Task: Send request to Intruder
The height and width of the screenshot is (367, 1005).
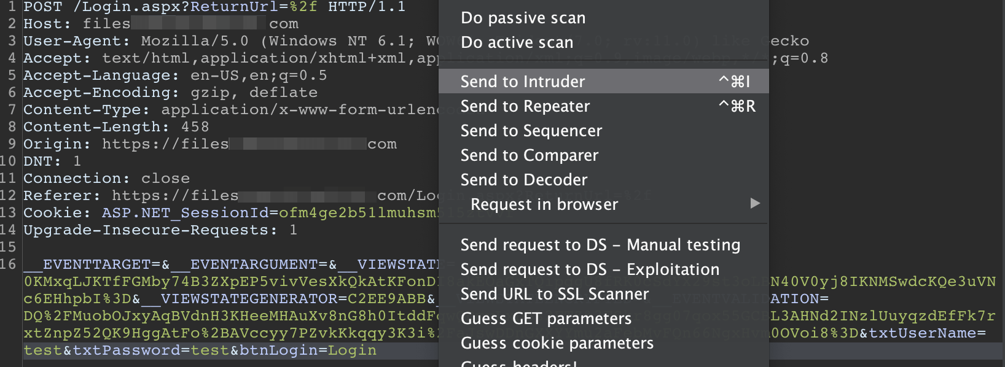Action: pos(604,81)
